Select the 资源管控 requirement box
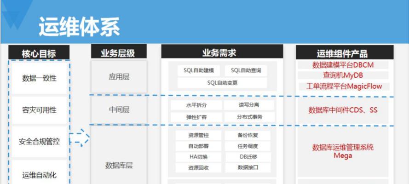The image size is (409, 184). click(x=198, y=136)
